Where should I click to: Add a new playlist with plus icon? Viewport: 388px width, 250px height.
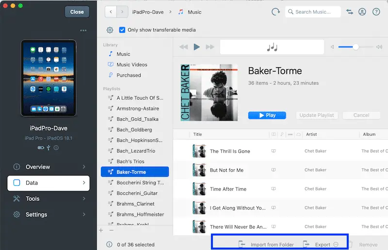coord(101,230)
